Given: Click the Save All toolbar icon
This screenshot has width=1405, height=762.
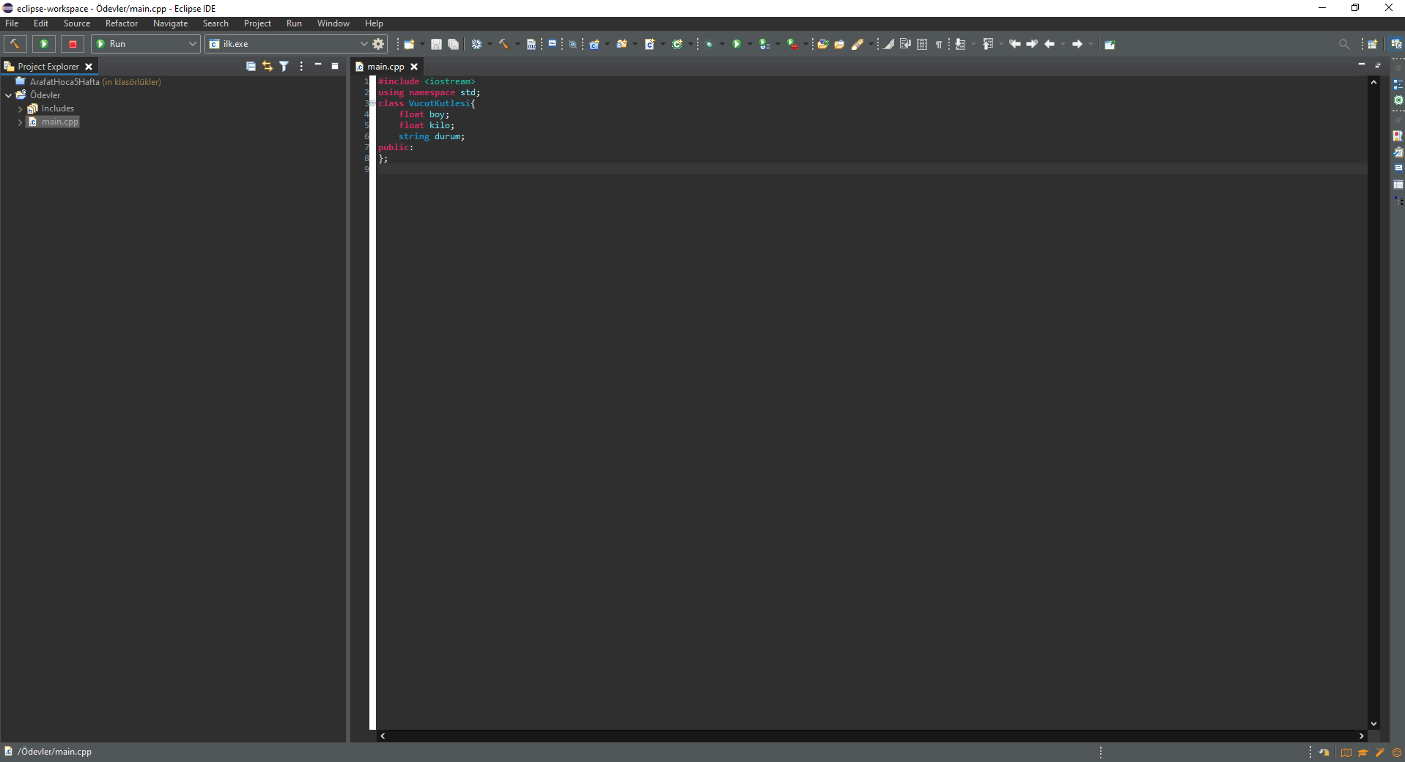Looking at the screenshot, I should point(454,44).
